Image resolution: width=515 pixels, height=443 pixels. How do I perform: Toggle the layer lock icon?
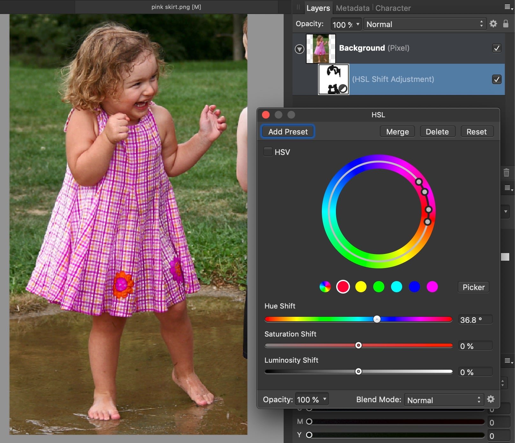[x=506, y=24]
